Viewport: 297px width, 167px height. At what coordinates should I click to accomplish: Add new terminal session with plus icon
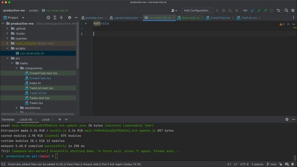coord(60,120)
